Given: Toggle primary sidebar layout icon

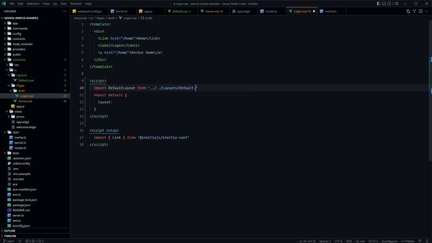Looking at the screenshot, I should pyautogui.click(x=379, y=3).
